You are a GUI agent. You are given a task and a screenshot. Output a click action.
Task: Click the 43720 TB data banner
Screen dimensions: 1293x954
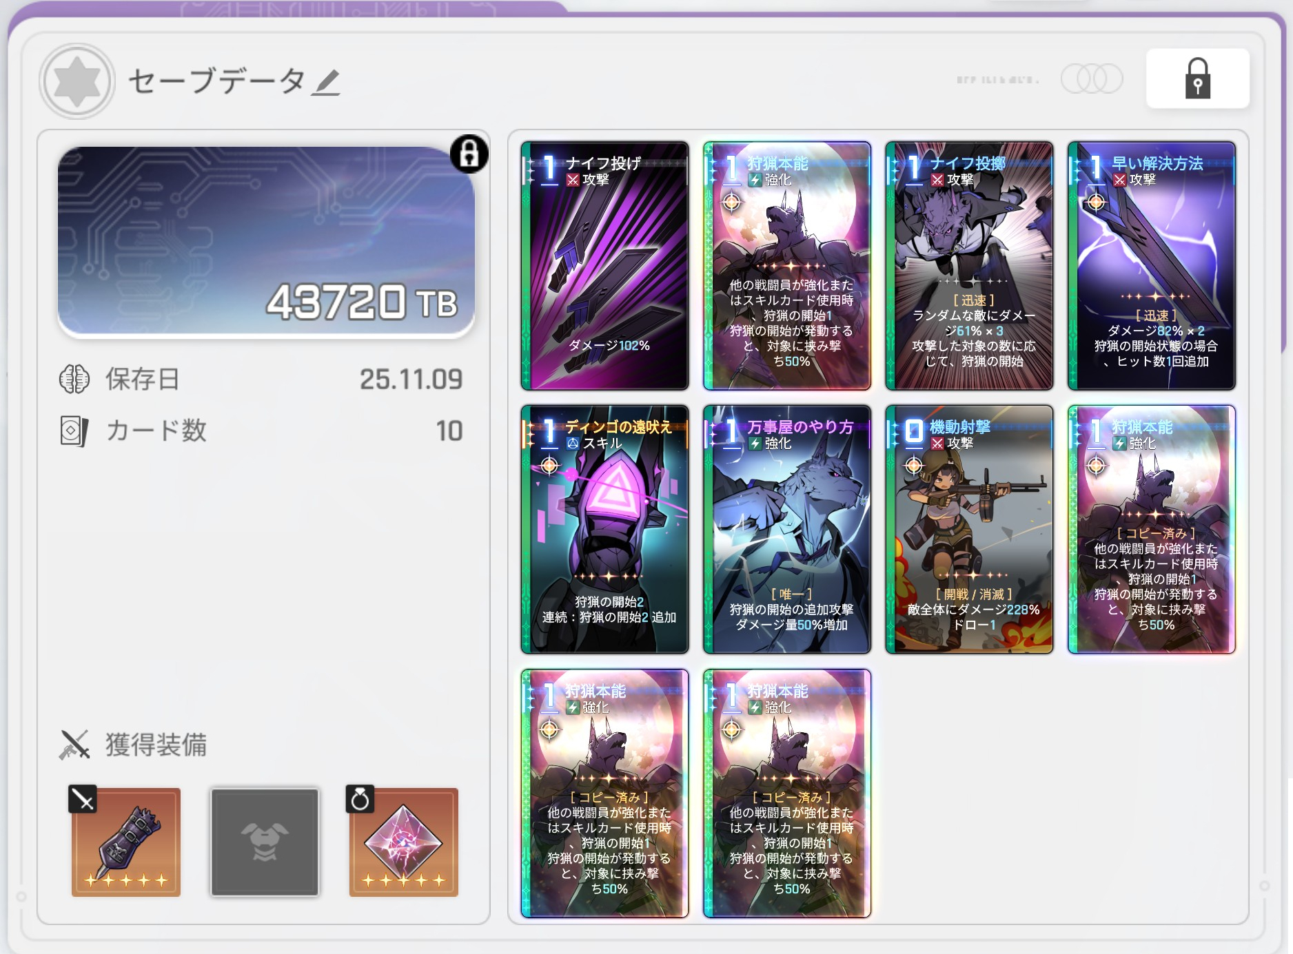click(x=266, y=242)
